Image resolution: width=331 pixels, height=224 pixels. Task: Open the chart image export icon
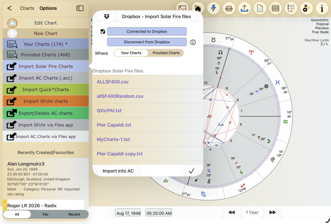pyautogui.click(x=182, y=8)
